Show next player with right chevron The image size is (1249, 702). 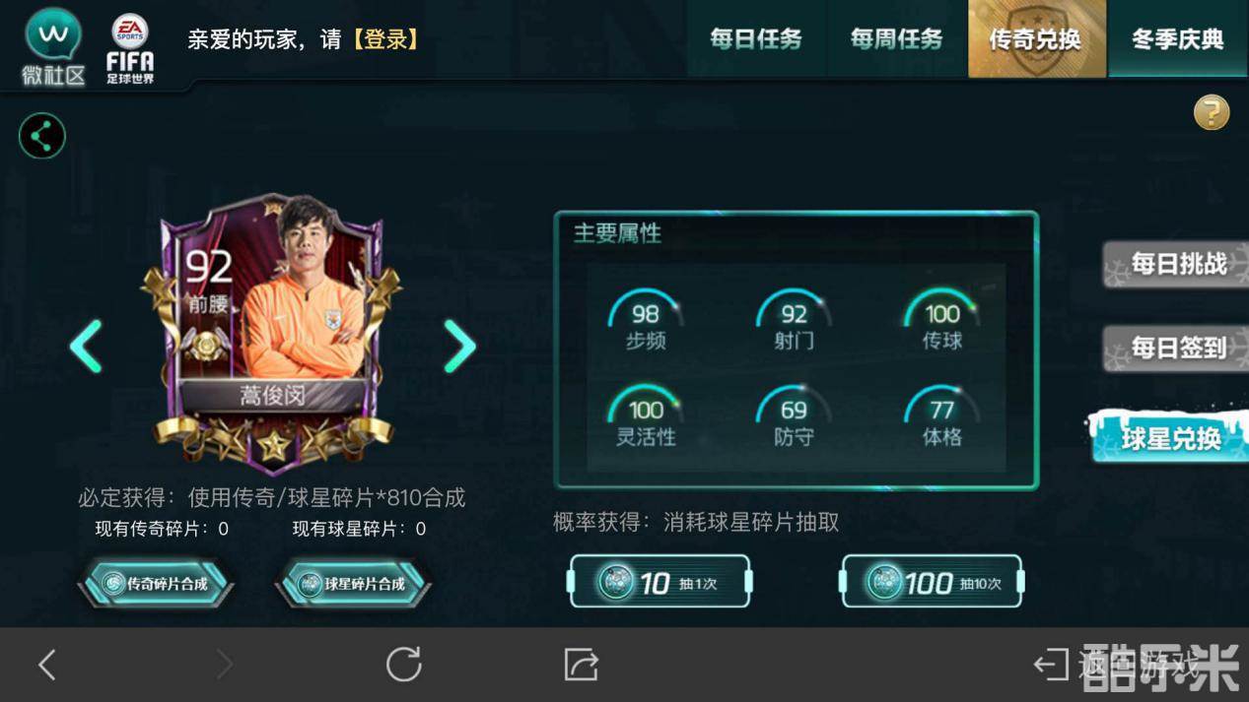click(460, 346)
